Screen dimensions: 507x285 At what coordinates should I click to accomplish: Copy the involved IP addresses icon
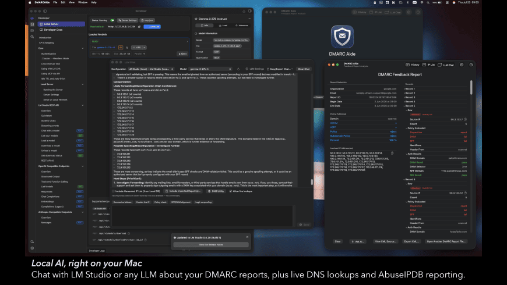coord(392,153)
